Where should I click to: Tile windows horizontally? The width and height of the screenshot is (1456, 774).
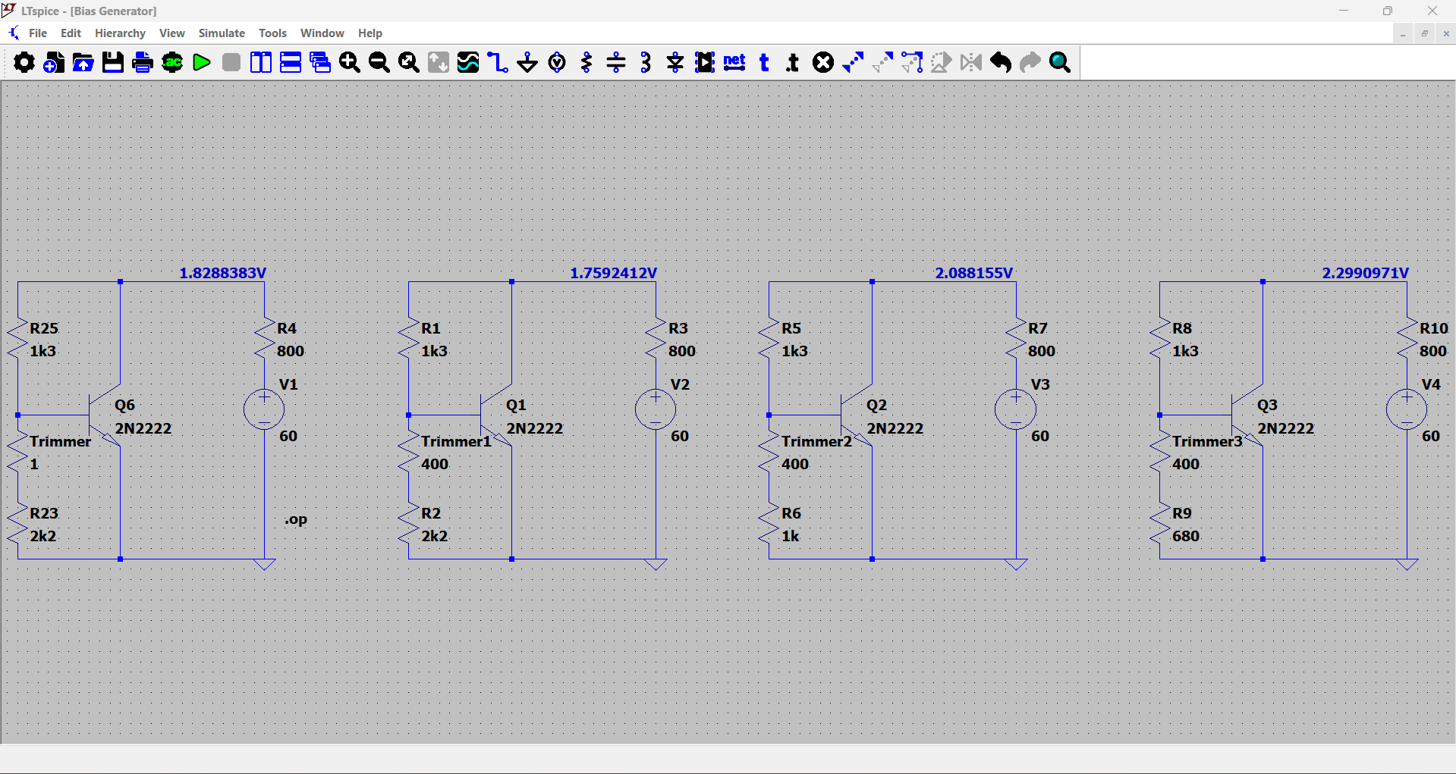[291, 62]
